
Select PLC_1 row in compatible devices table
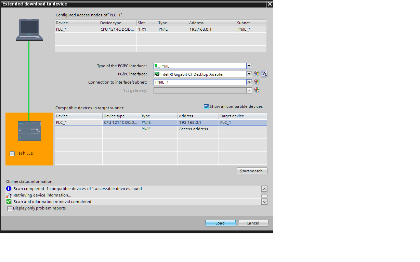(161, 122)
